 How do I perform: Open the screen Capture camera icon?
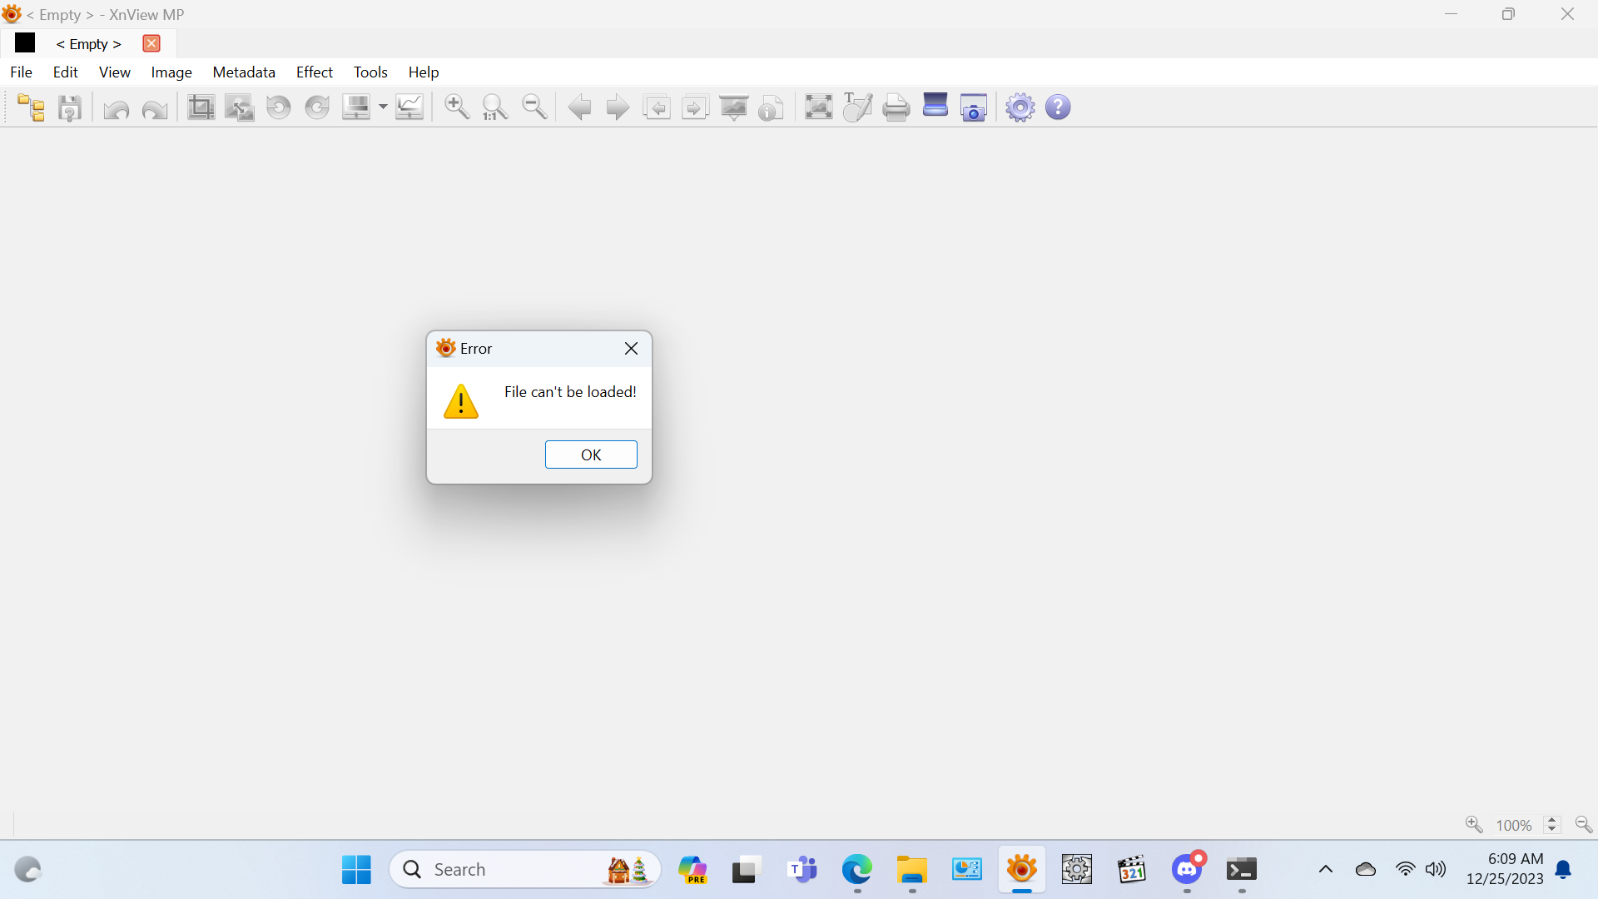coord(974,107)
